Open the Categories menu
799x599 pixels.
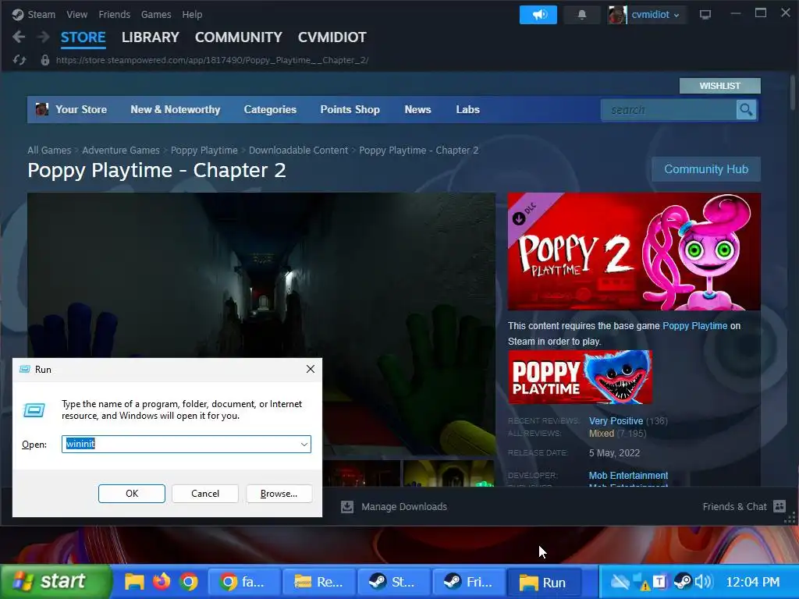point(270,109)
